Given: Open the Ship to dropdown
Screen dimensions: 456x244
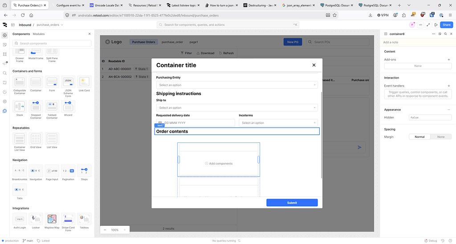Looking at the screenshot, I should point(237,107).
